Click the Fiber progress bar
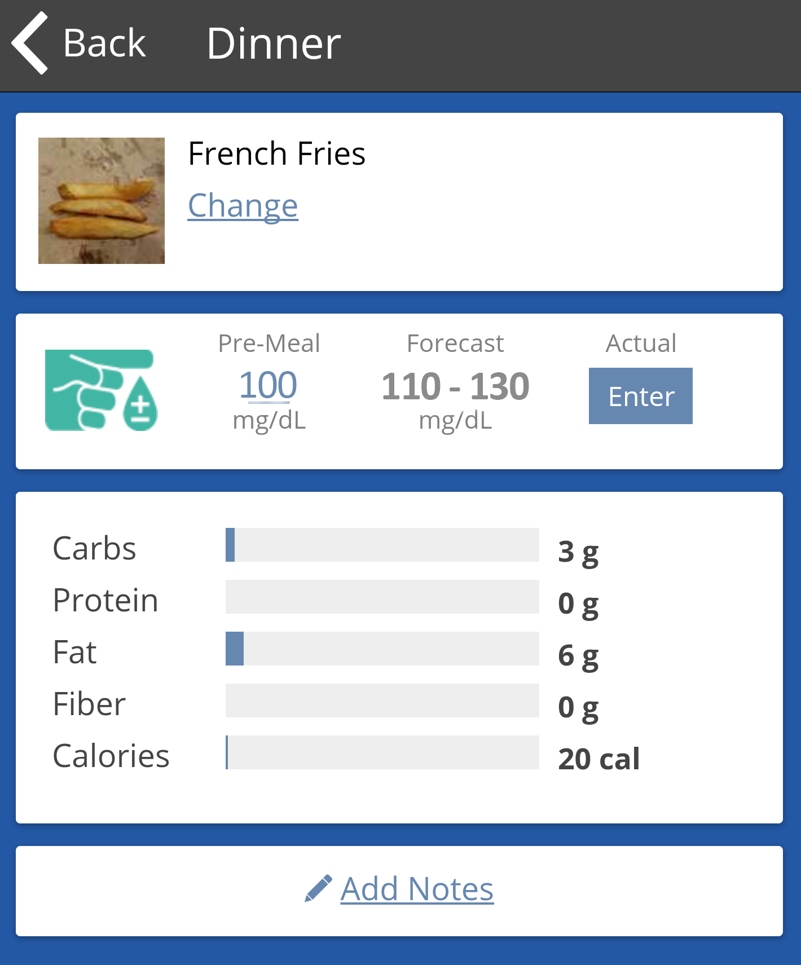The width and height of the screenshot is (801, 965). 382,700
